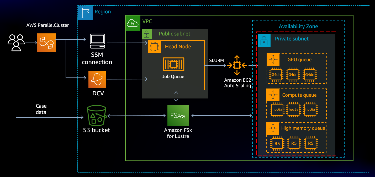Click the middle hpc6a instance chip

click(293, 109)
